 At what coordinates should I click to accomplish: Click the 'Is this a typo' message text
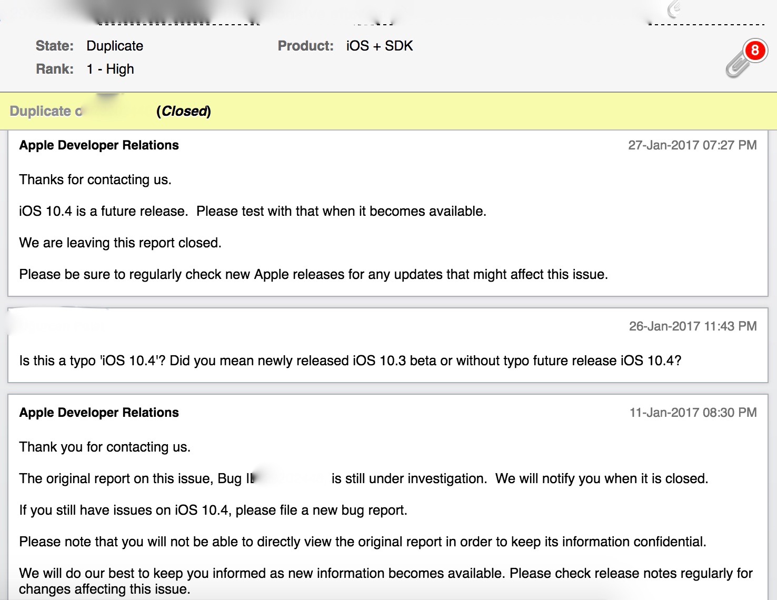point(350,361)
